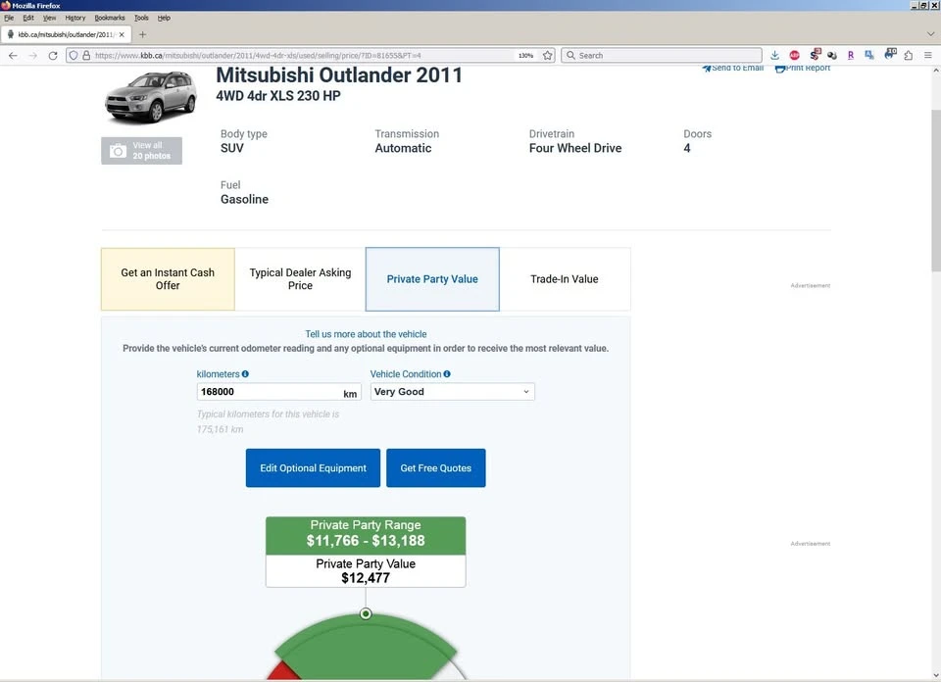The height and width of the screenshot is (682, 941).
Task: Click the 'Automatic' transmission value
Action: tap(403, 148)
